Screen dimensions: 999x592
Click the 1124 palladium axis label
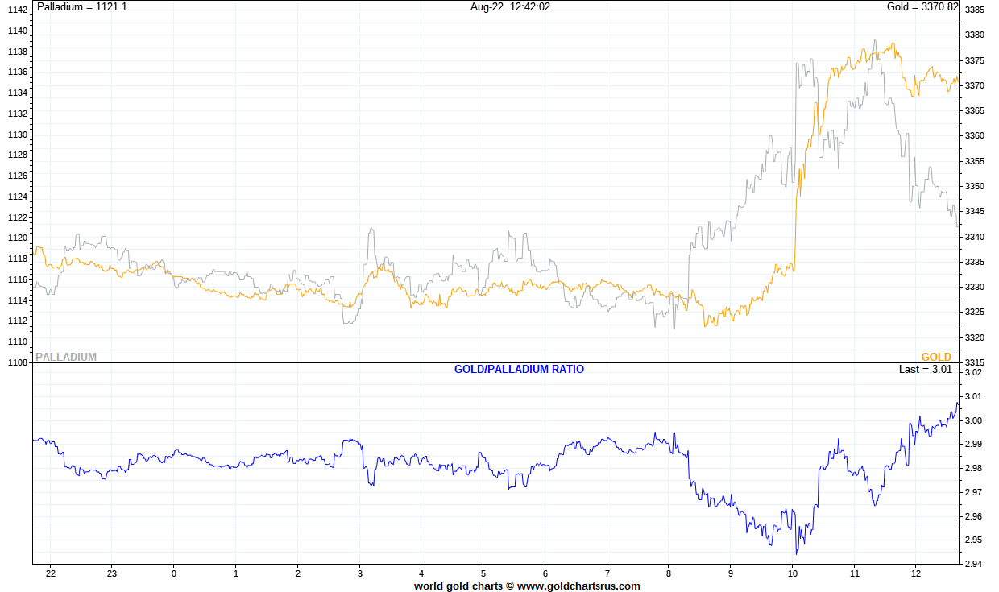(x=18, y=197)
